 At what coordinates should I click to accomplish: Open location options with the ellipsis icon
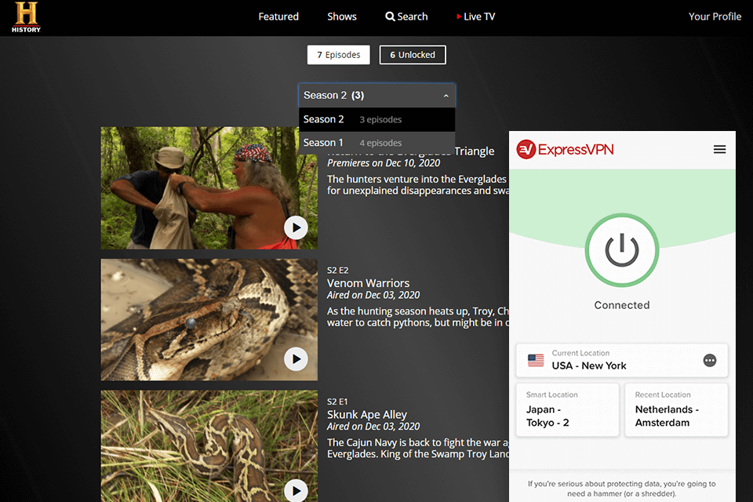click(x=710, y=360)
